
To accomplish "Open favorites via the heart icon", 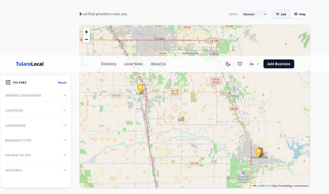I will 240,64.
